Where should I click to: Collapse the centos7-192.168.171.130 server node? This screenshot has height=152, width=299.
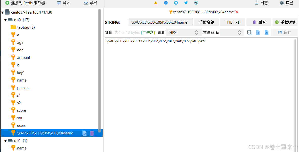(x=3, y=13)
